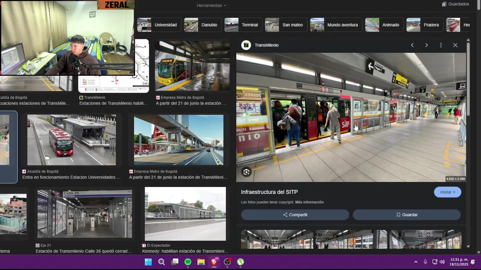The width and height of the screenshot is (481, 270).
Task: Click the Guardar button
Action: click(x=407, y=215)
